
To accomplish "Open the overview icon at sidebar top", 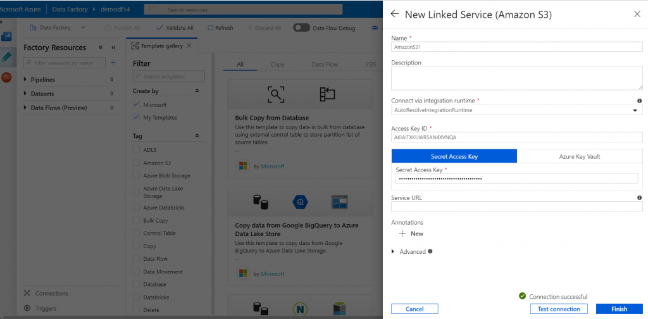I will coord(6,37).
